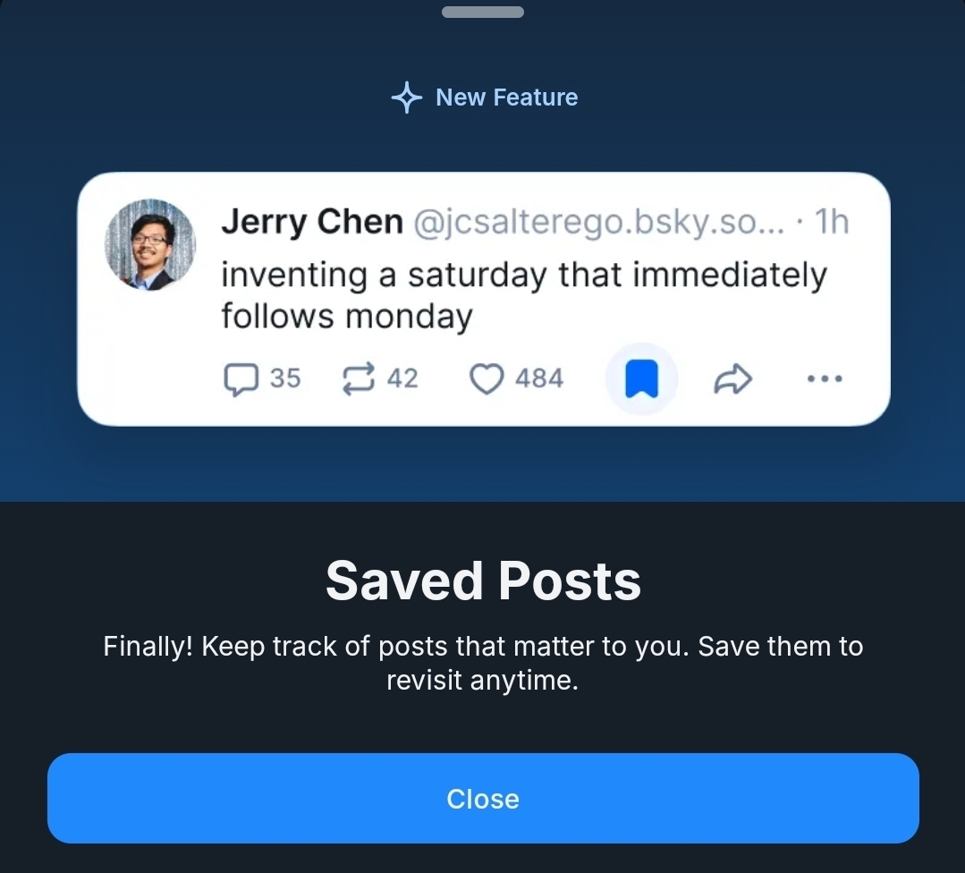Click Jerry Chen's profile avatar
Viewport: 965px width, 873px height.
150,244
